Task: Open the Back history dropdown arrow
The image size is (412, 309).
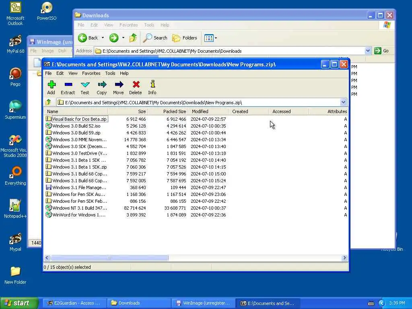Action: pos(103,38)
